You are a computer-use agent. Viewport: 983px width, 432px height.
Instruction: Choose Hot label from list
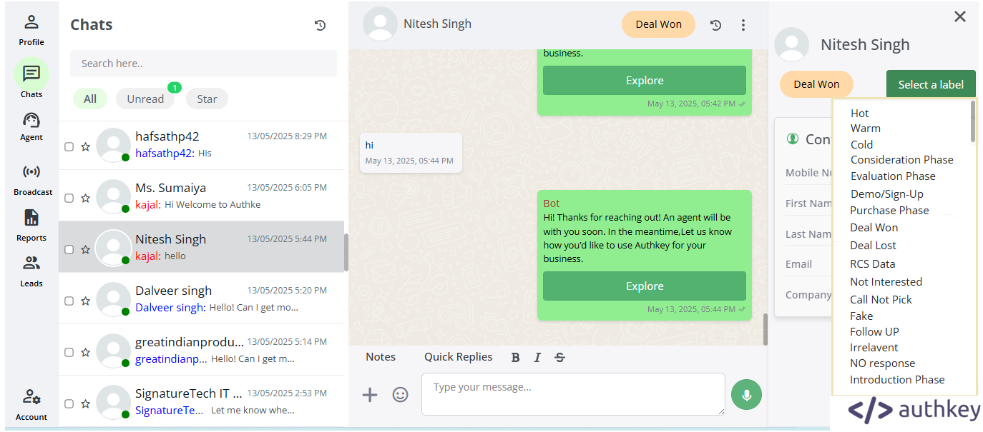pyautogui.click(x=859, y=113)
